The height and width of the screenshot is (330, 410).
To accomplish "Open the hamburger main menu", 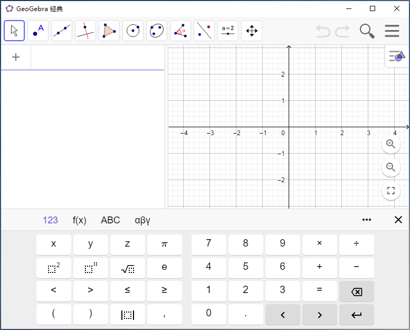I will click(392, 31).
